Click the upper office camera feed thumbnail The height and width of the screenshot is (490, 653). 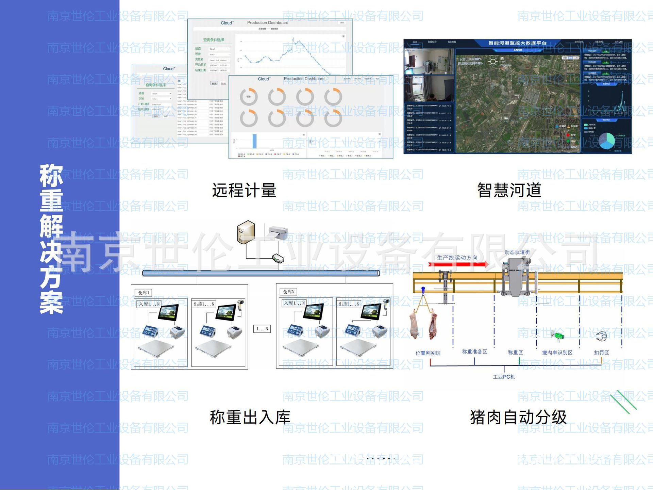point(429,61)
